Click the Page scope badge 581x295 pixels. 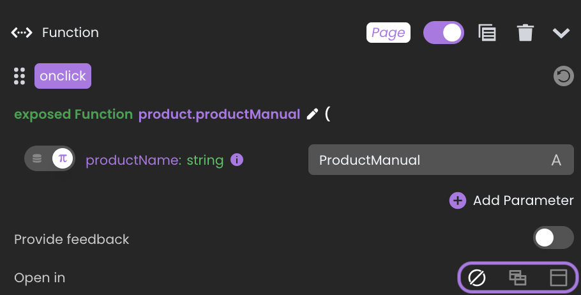pos(388,33)
